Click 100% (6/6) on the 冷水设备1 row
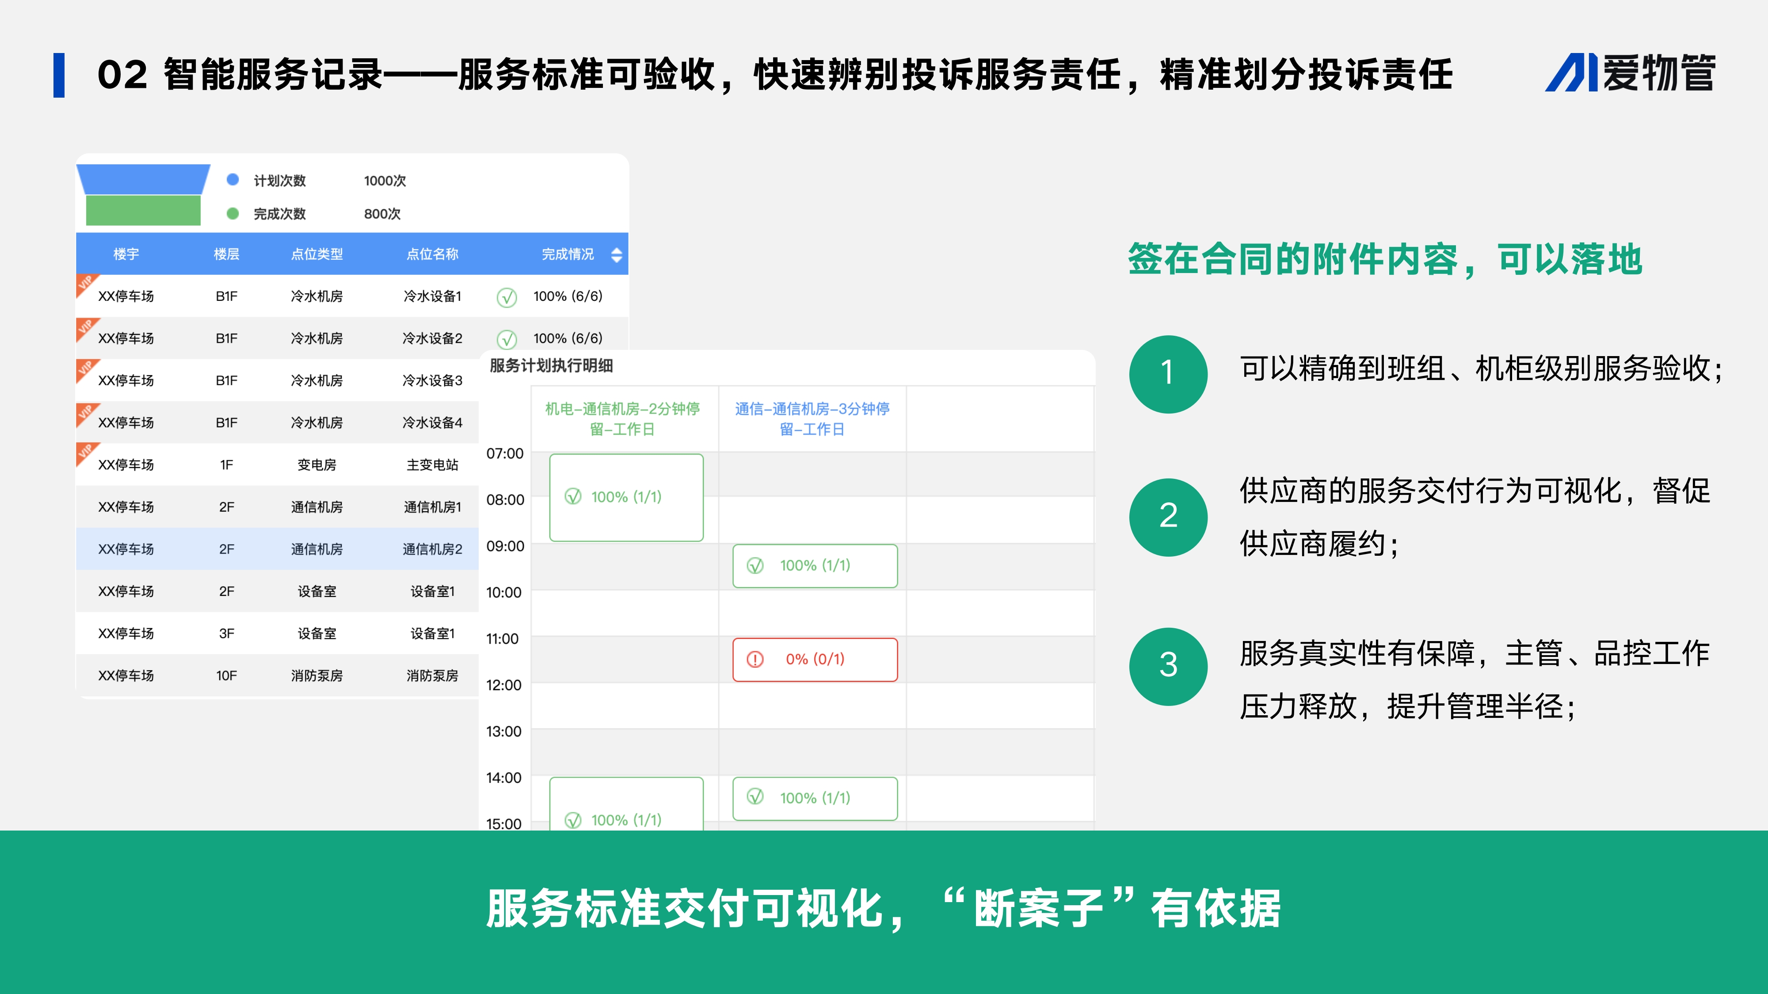Image resolution: width=1768 pixels, height=994 pixels. (568, 296)
